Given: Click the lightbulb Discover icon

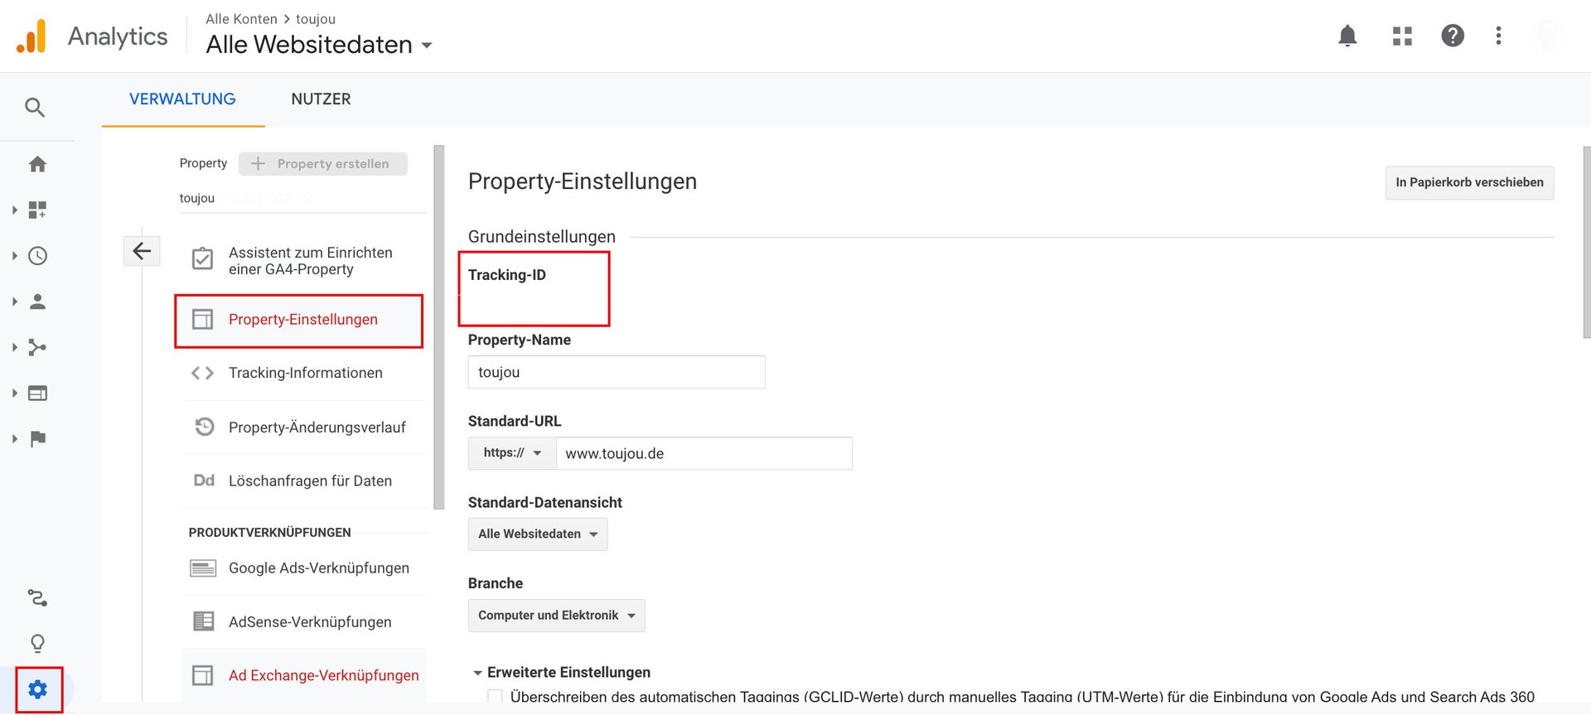Looking at the screenshot, I should 37,643.
